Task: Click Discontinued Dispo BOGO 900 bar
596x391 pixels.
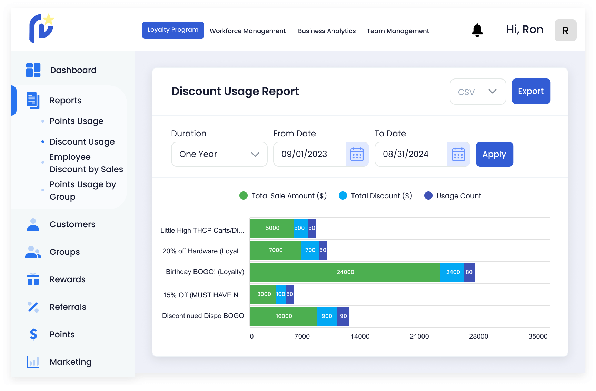Action: pos(327,316)
